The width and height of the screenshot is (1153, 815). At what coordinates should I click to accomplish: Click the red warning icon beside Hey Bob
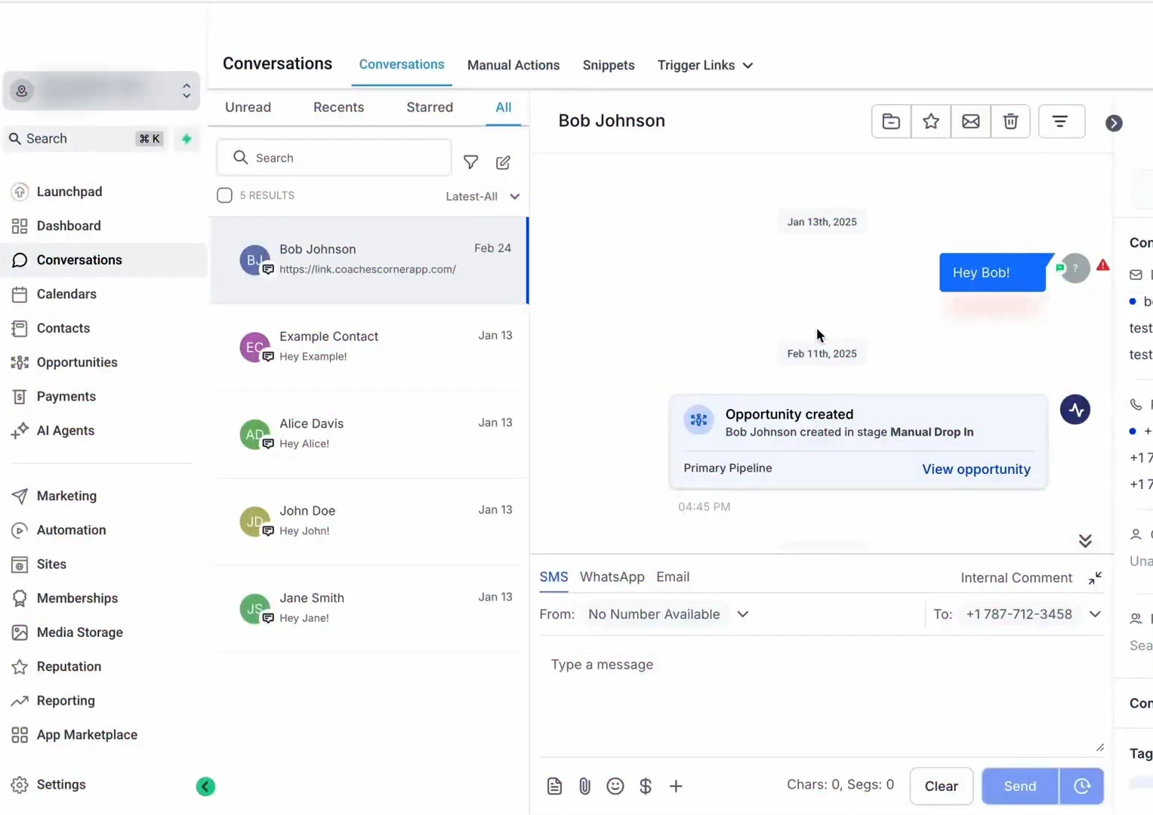(1103, 265)
